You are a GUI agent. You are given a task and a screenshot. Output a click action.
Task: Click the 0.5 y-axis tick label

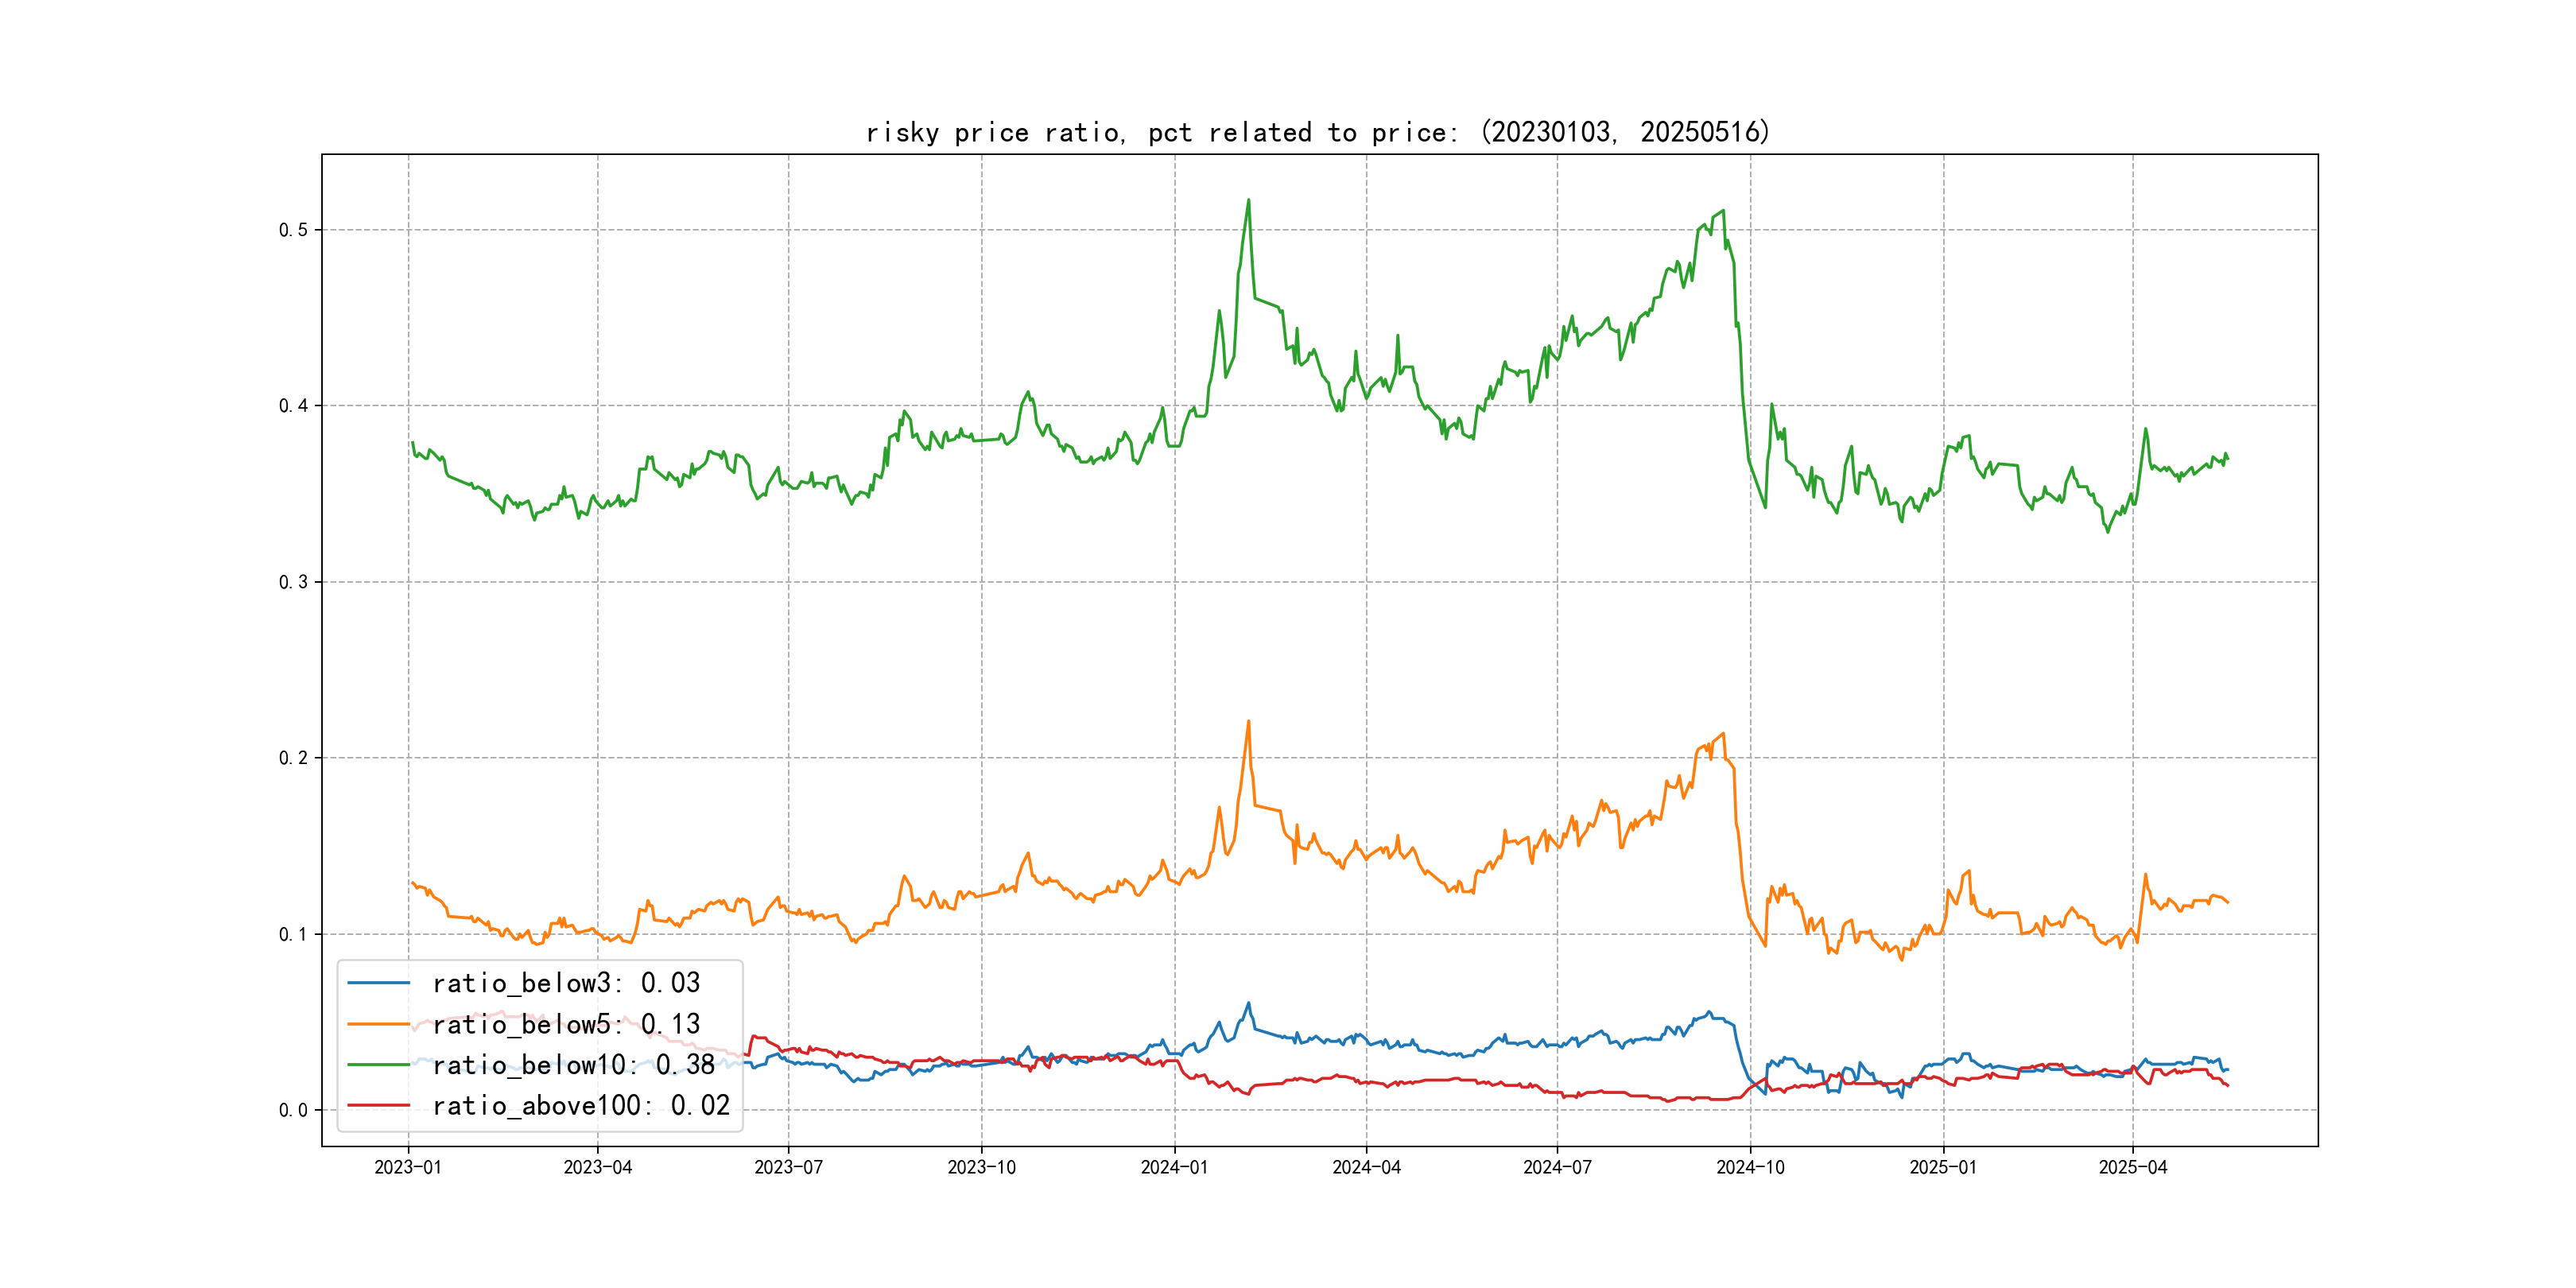click(x=293, y=230)
